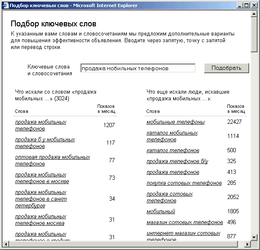Viewport: 260px width, 250px height.
Task: Click the horizontal scrollbar left arrow
Action: (6, 244)
